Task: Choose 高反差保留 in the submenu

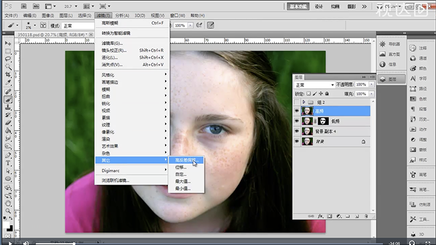Action: (186, 160)
